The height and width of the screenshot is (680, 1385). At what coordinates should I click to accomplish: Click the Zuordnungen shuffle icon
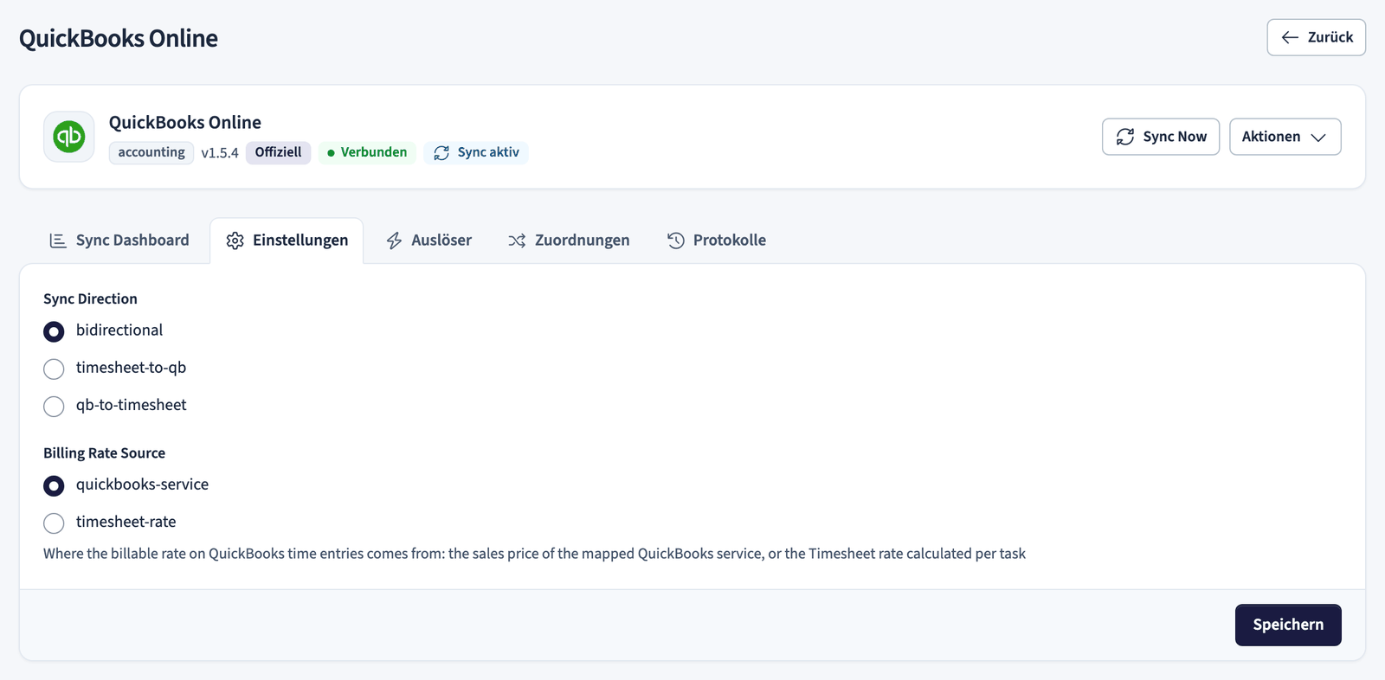coord(517,241)
